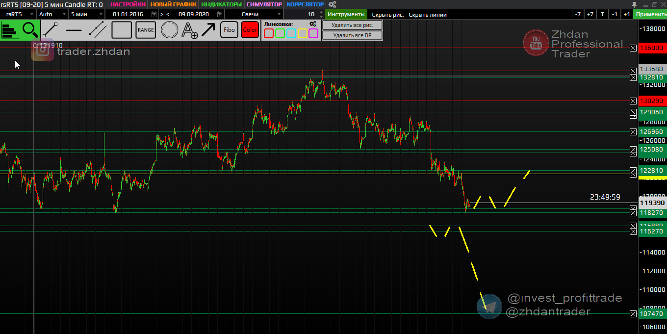Open the 5 мин timeframe dropdown

[x=85, y=14]
